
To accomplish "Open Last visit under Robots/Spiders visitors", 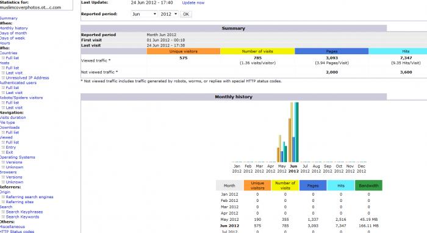I will coord(14,108).
